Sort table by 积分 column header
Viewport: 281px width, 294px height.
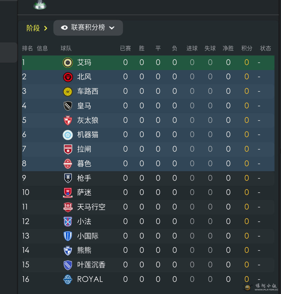[x=247, y=48]
